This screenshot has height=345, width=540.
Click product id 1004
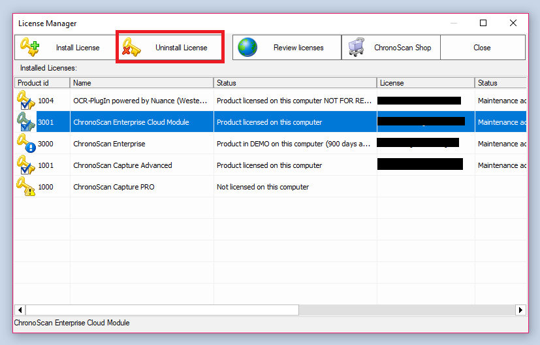click(x=46, y=101)
